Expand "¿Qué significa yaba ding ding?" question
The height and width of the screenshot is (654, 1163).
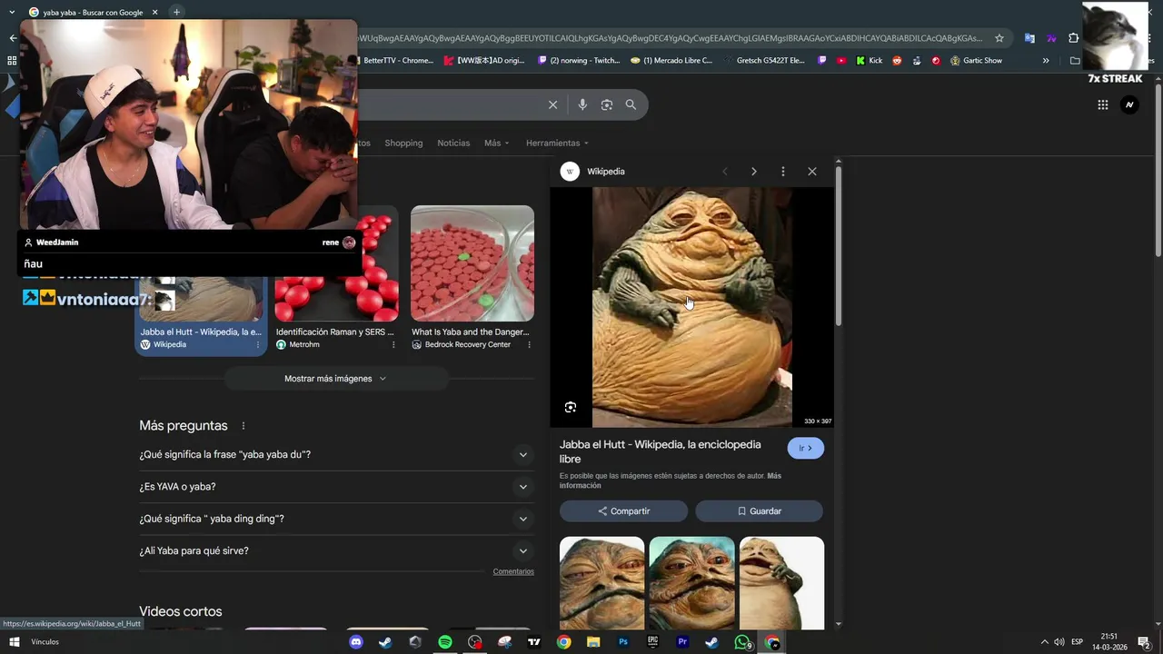336,519
